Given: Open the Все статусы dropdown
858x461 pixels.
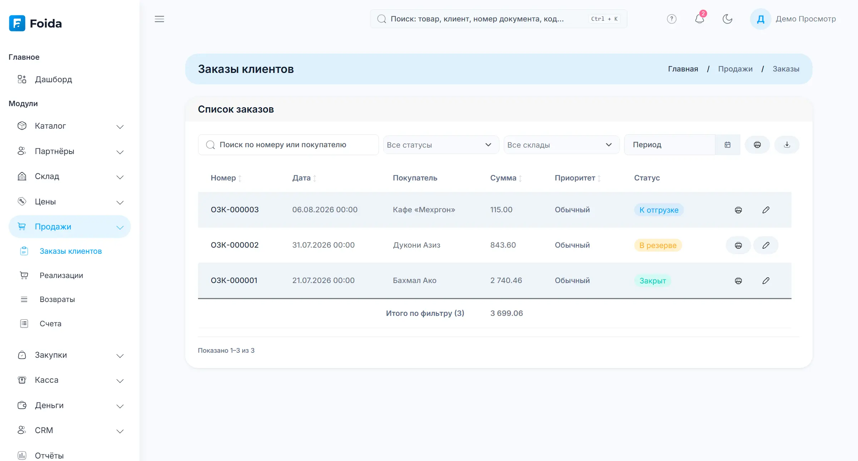Looking at the screenshot, I should point(441,145).
